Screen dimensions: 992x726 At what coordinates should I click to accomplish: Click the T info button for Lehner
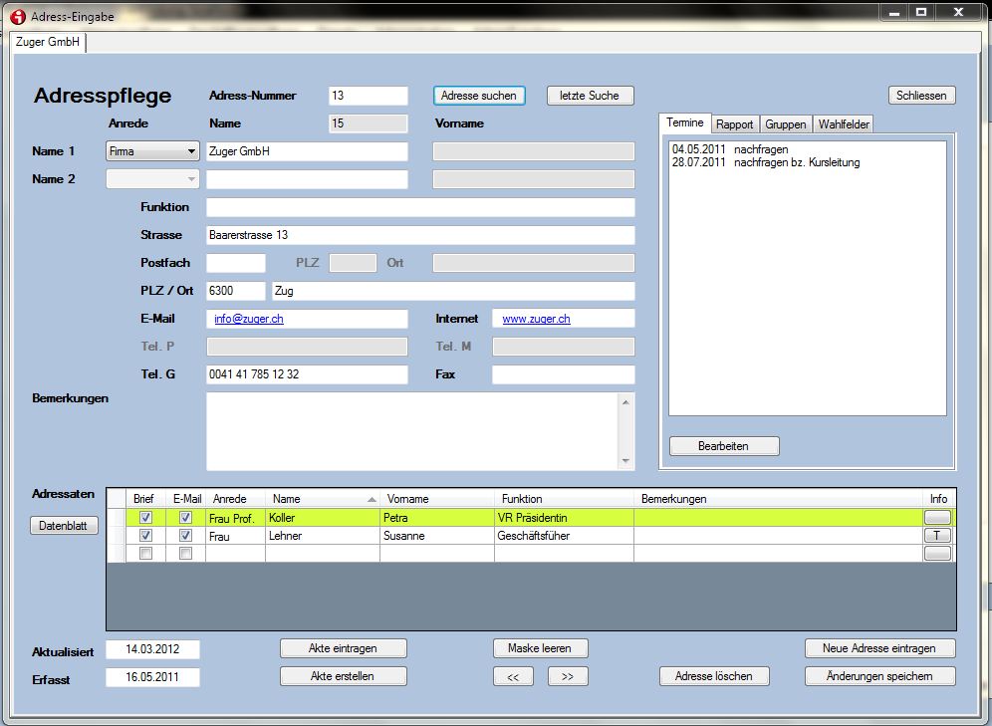coord(937,536)
